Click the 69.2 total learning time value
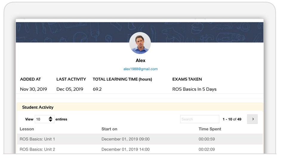281x158 pixels. 97,89
